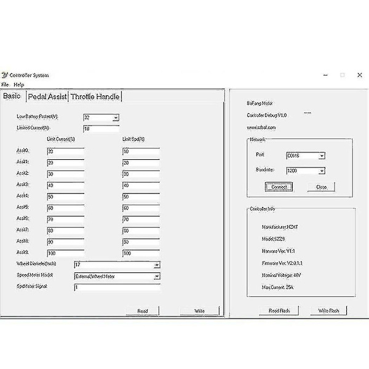Image resolution: width=369 pixels, height=369 pixels.
Task: Edit Limit Current field showing 100
Action: (x=66, y=253)
